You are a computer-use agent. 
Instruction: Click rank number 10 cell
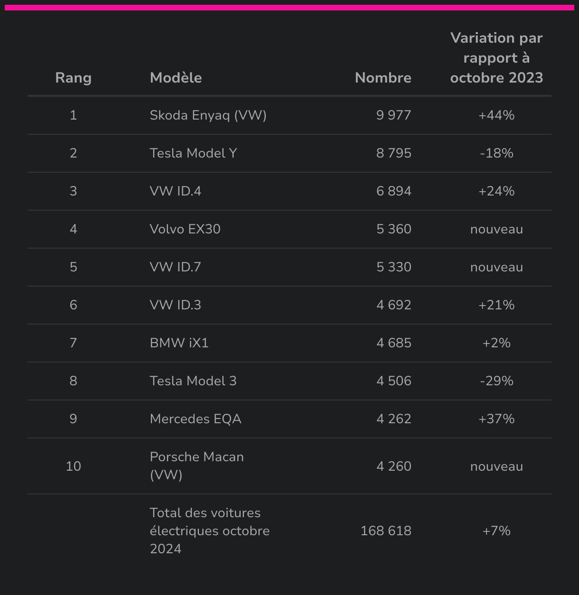tap(73, 466)
